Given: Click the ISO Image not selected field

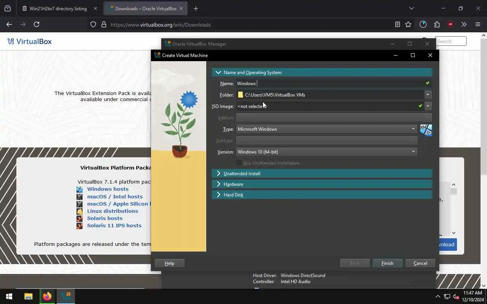Looking at the screenshot, I should point(326,106).
